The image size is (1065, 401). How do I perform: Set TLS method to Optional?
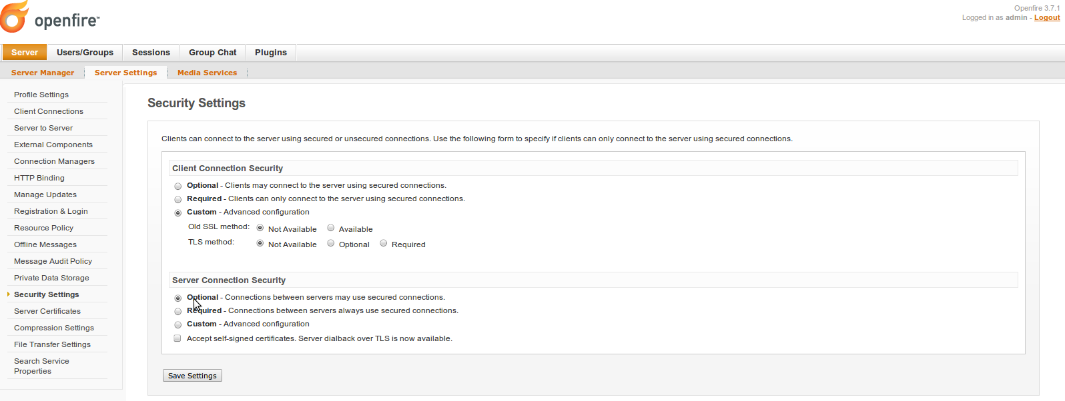(x=331, y=244)
